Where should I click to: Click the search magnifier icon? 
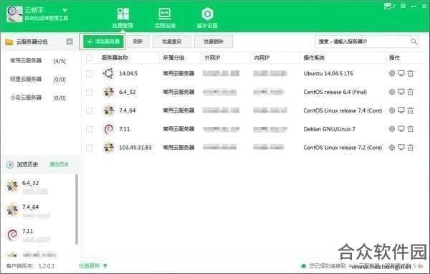(x=414, y=42)
